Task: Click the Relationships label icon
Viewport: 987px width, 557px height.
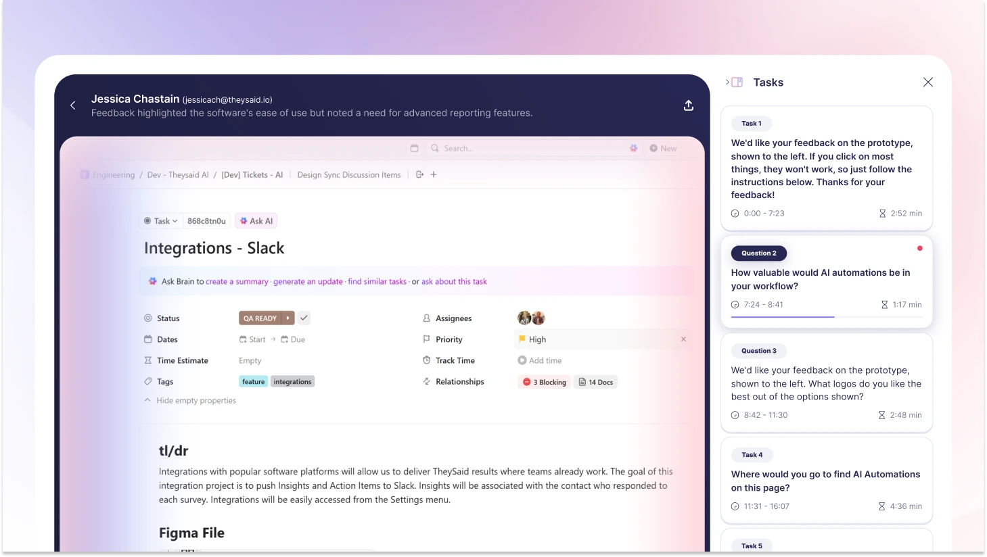Action: coord(426,381)
